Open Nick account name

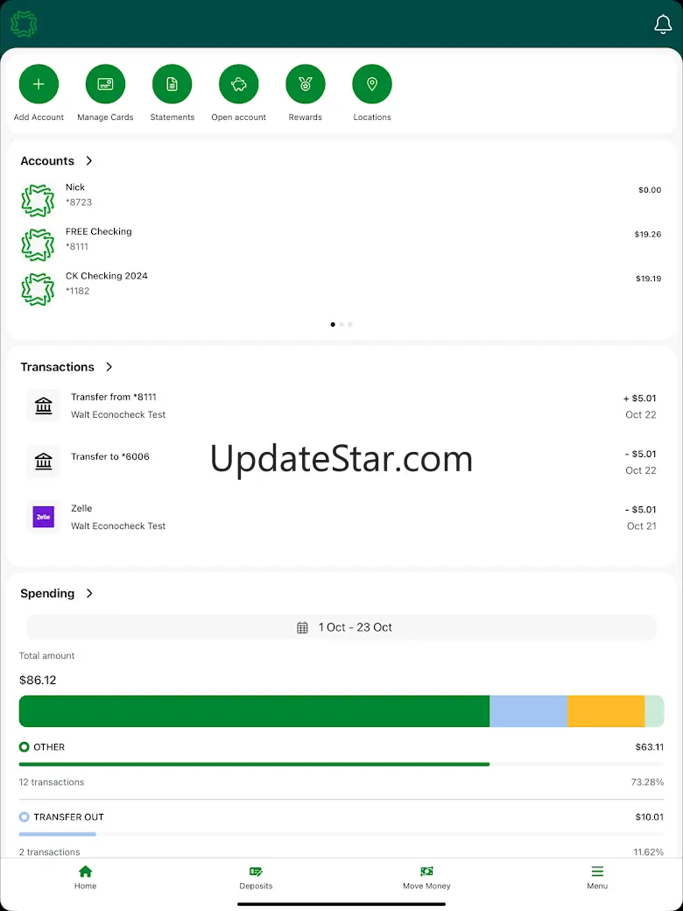click(75, 187)
